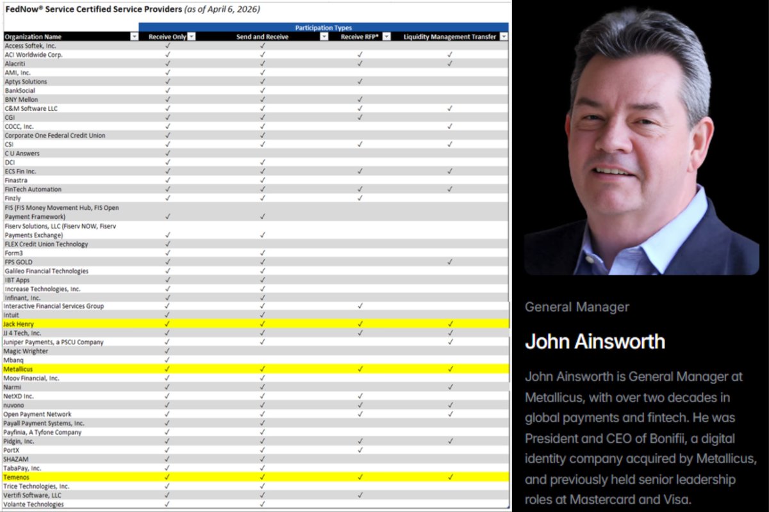Select the CGI cell
This screenshot has height=512, width=769.
click(71, 117)
